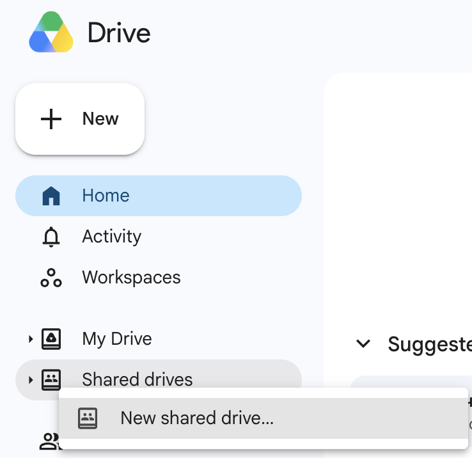This screenshot has height=458, width=472.
Task: Open the Activity page
Action: tap(159, 237)
